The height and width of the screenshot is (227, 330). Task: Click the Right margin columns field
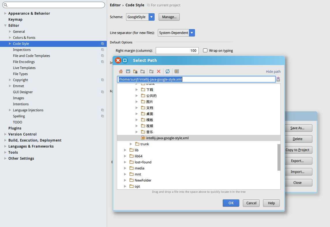(177, 51)
